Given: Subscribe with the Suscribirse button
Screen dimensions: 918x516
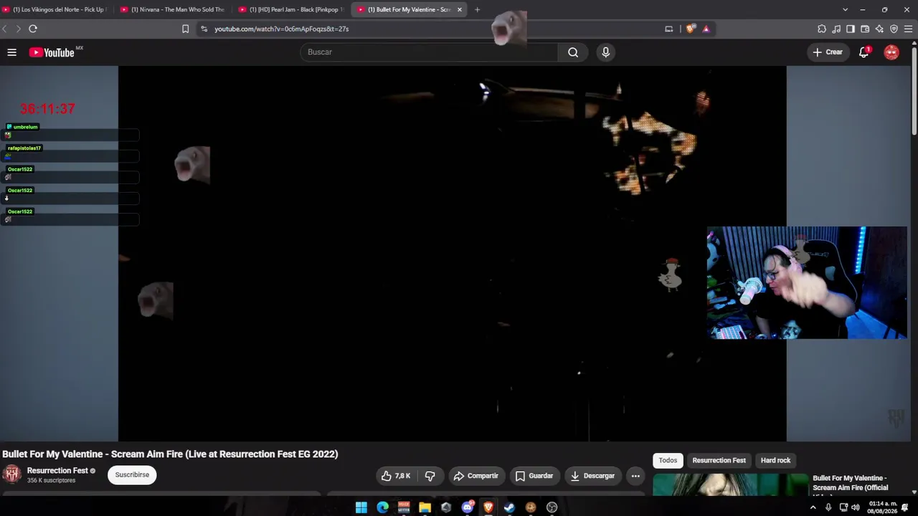Looking at the screenshot, I should (x=132, y=474).
